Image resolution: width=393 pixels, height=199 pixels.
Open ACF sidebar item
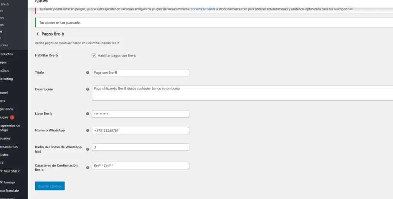coord(2,163)
